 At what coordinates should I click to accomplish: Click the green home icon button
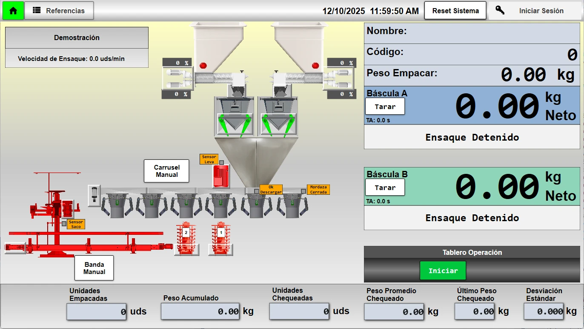pyautogui.click(x=13, y=11)
